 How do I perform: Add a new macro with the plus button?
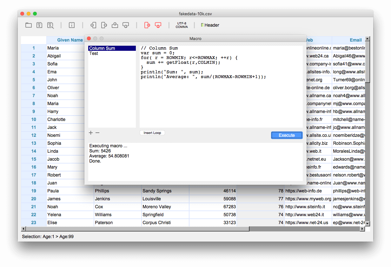pyautogui.click(x=91, y=133)
